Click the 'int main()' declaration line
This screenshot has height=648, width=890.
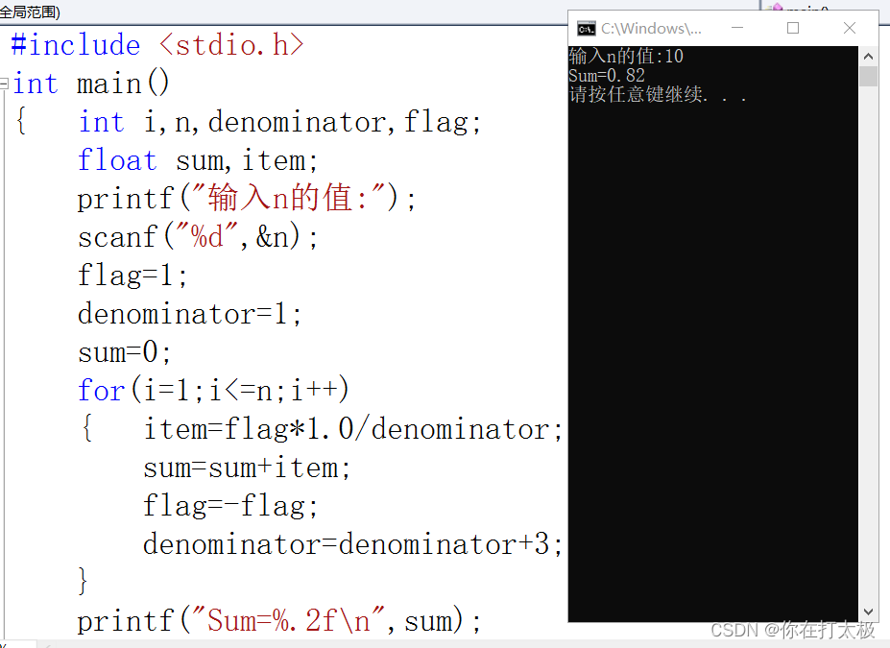91,84
